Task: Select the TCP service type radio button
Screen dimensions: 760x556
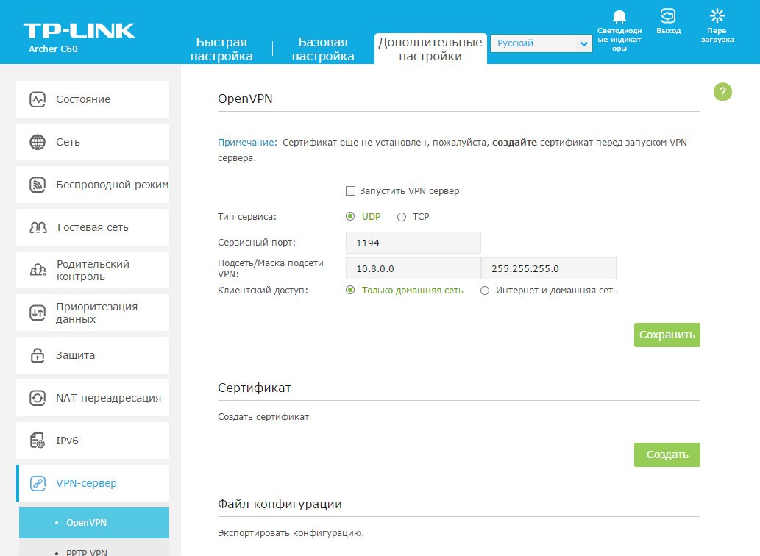Action: [x=402, y=217]
